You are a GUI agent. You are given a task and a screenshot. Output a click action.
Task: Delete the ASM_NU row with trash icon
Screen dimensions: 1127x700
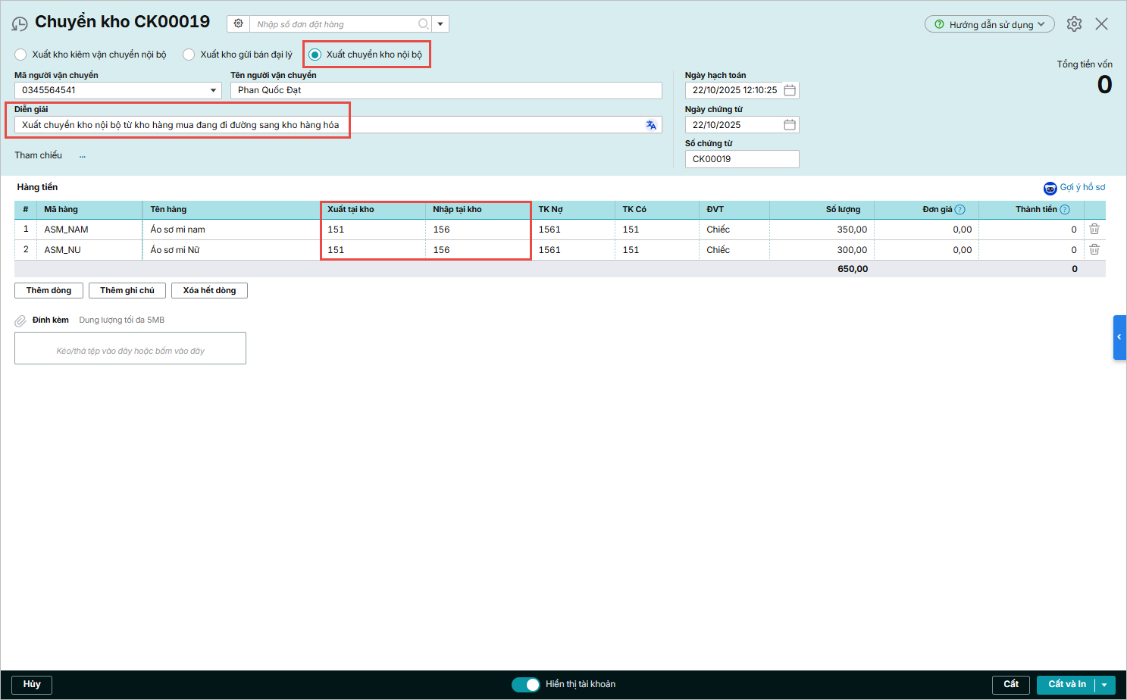click(x=1094, y=249)
